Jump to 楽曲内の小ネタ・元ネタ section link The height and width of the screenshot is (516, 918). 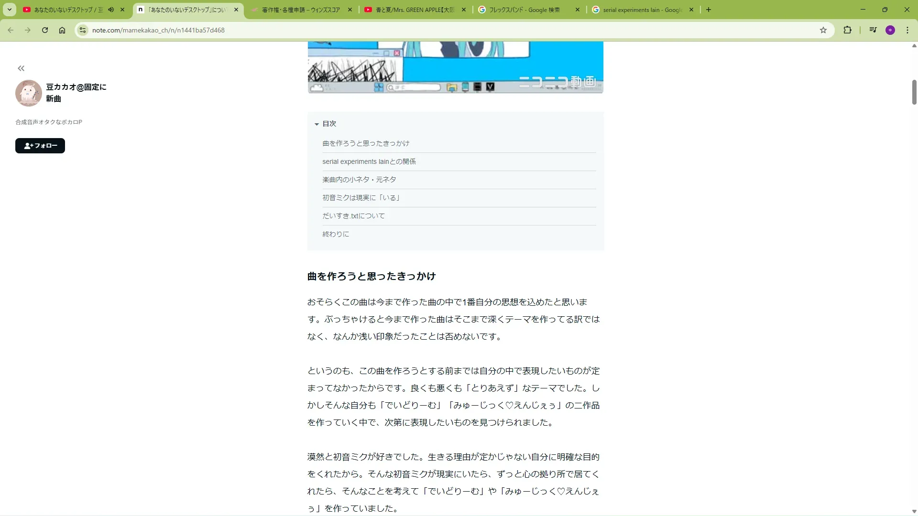click(x=359, y=180)
